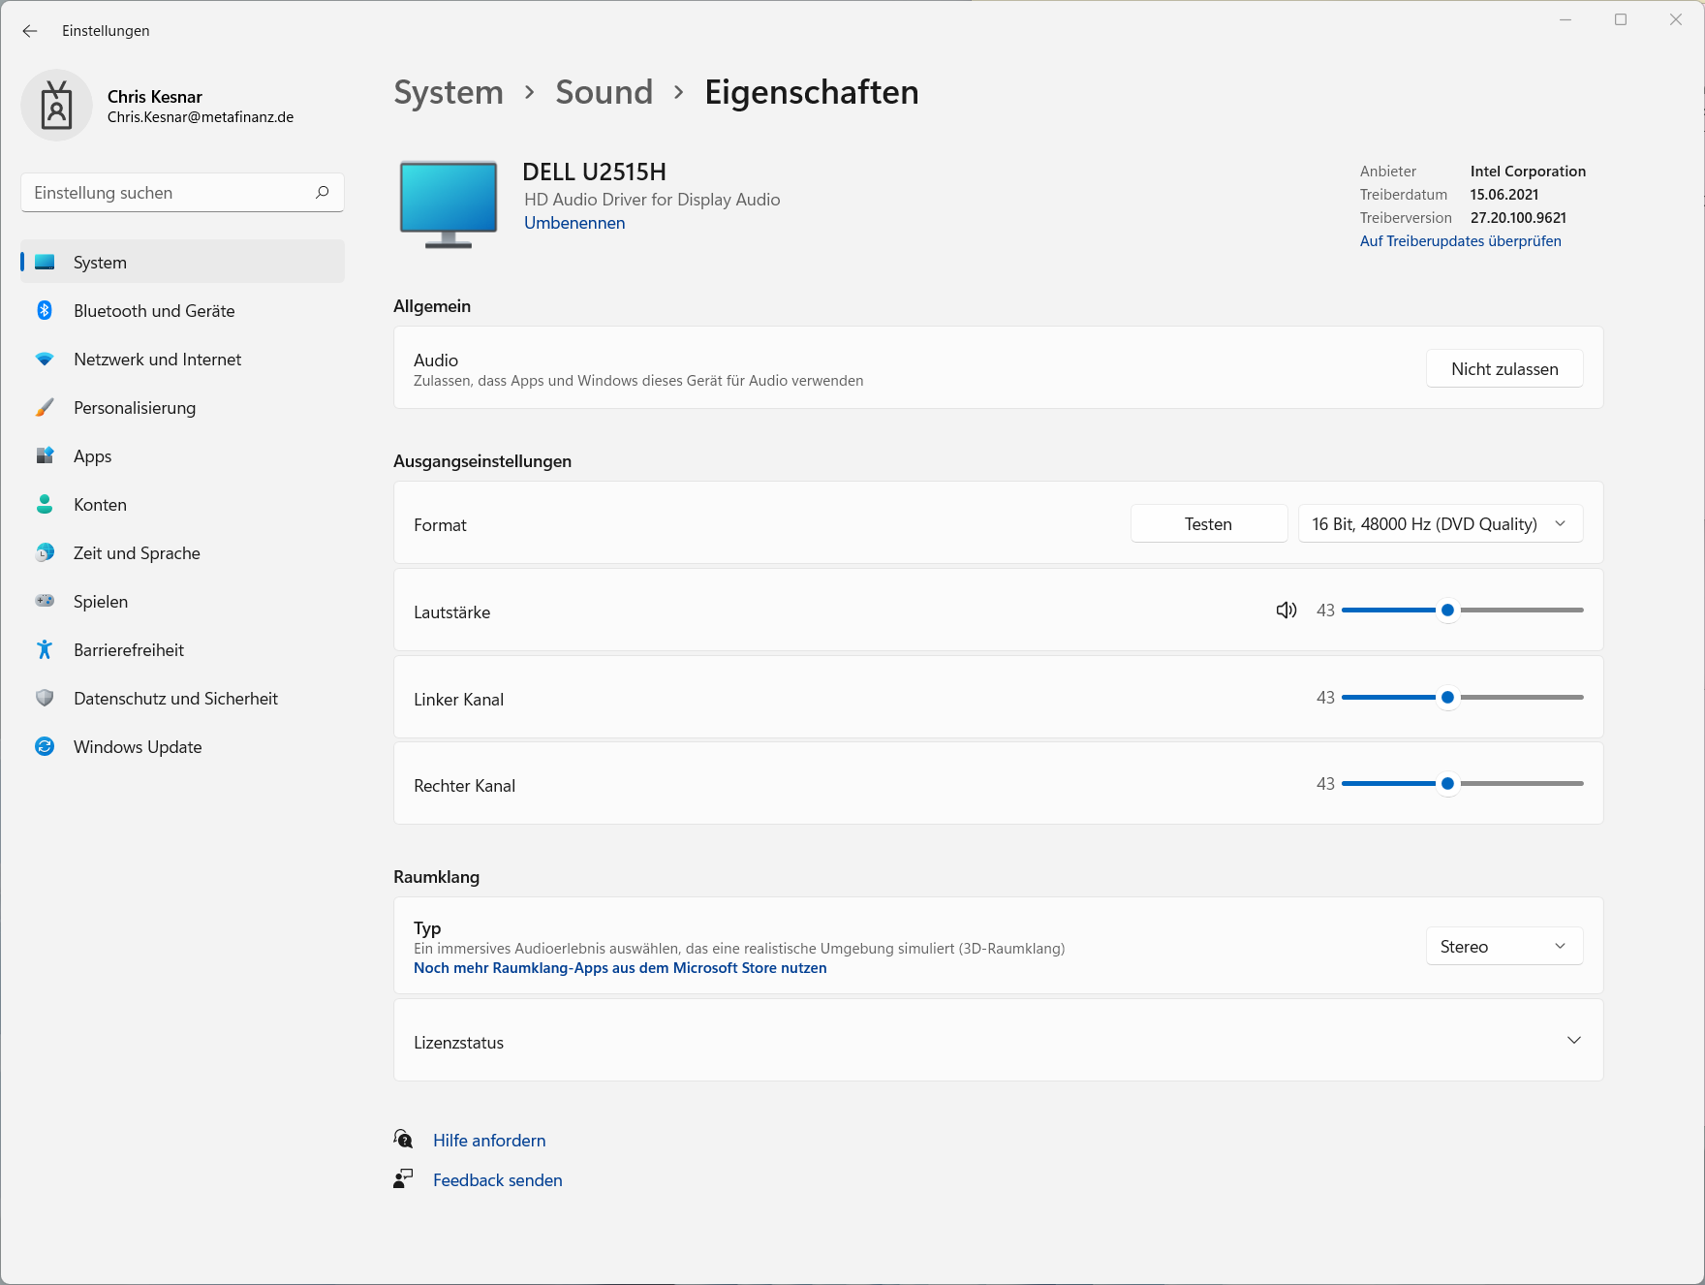The height and width of the screenshot is (1285, 1705).
Task: Open Konten settings category
Action: pyautogui.click(x=182, y=505)
